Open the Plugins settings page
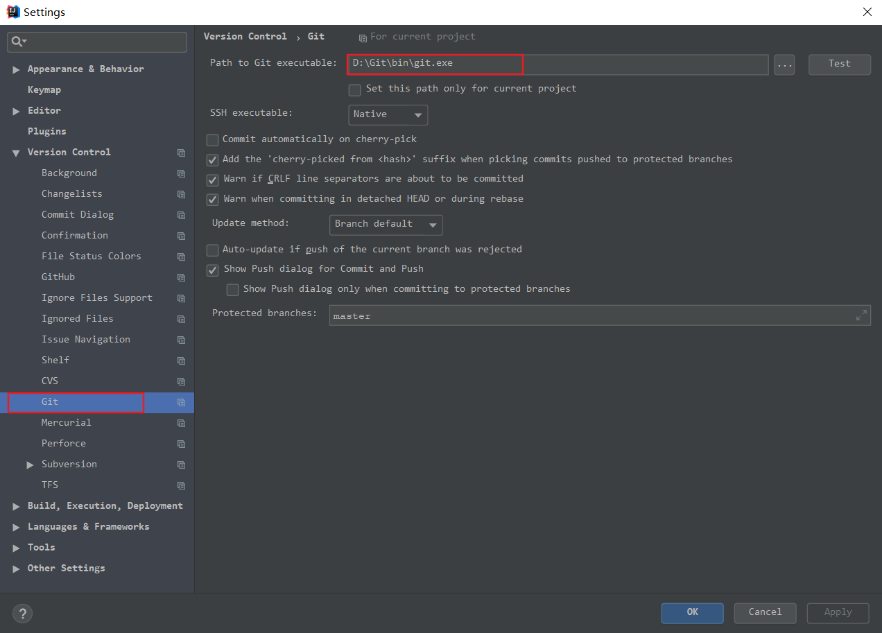882x633 pixels. (46, 131)
